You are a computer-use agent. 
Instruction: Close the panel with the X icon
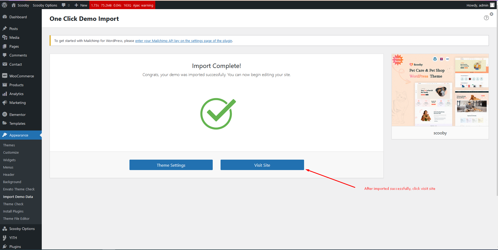(491, 14)
